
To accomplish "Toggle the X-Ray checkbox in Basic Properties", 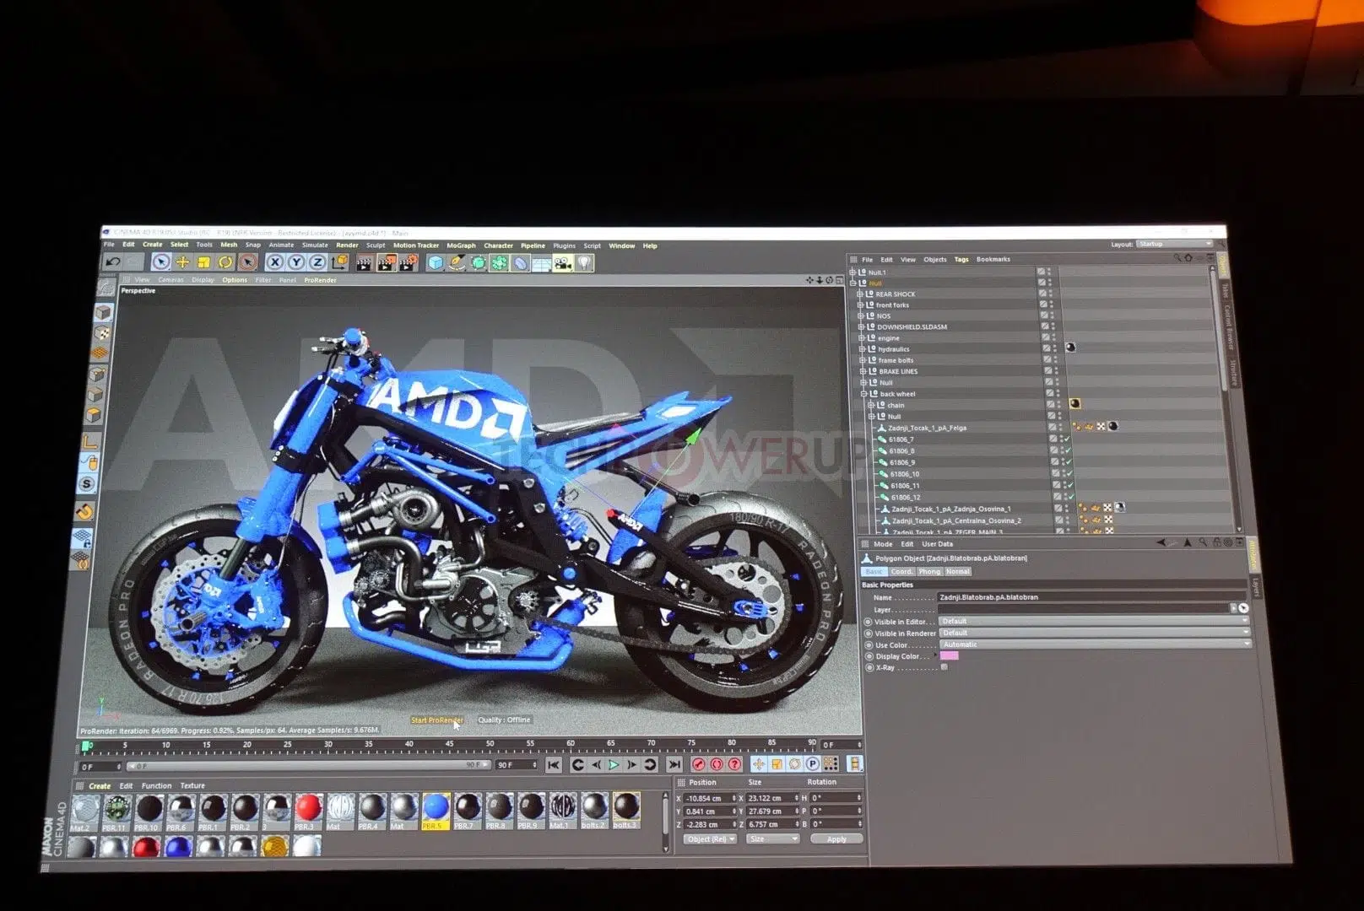I will pyautogui.click(x=945, y=667).
